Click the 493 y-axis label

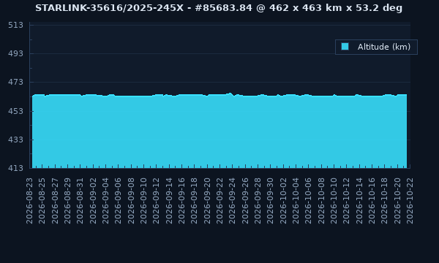click(15, 53)
